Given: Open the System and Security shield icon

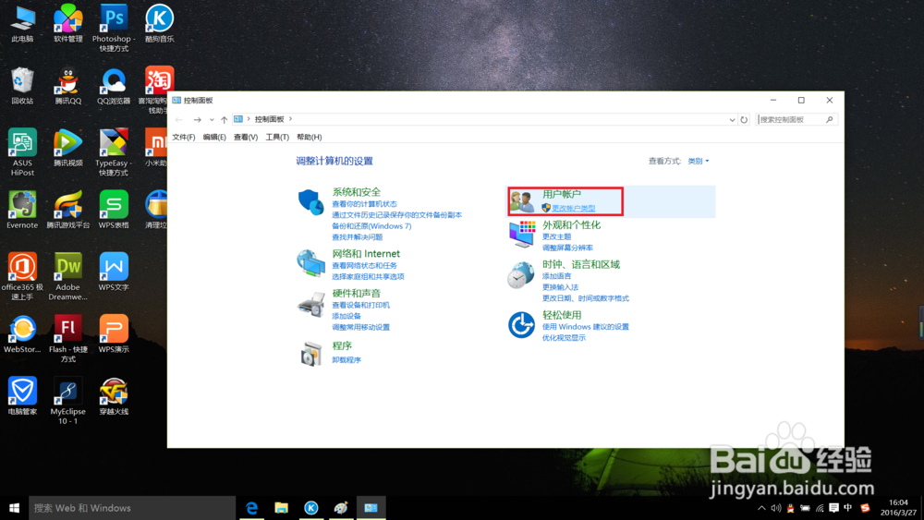Looking at the screenshot, I should point(310,202).
